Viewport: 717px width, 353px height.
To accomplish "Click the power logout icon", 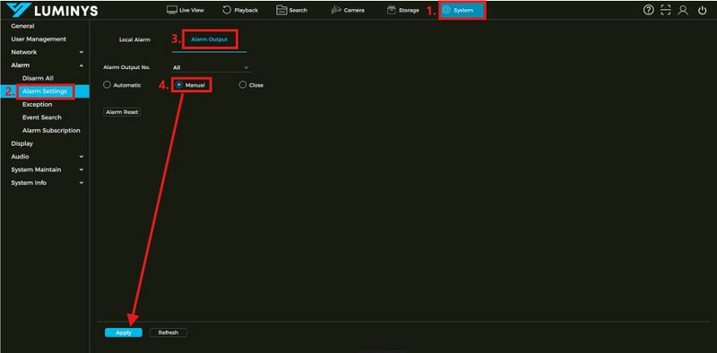I will coord(703,10).
